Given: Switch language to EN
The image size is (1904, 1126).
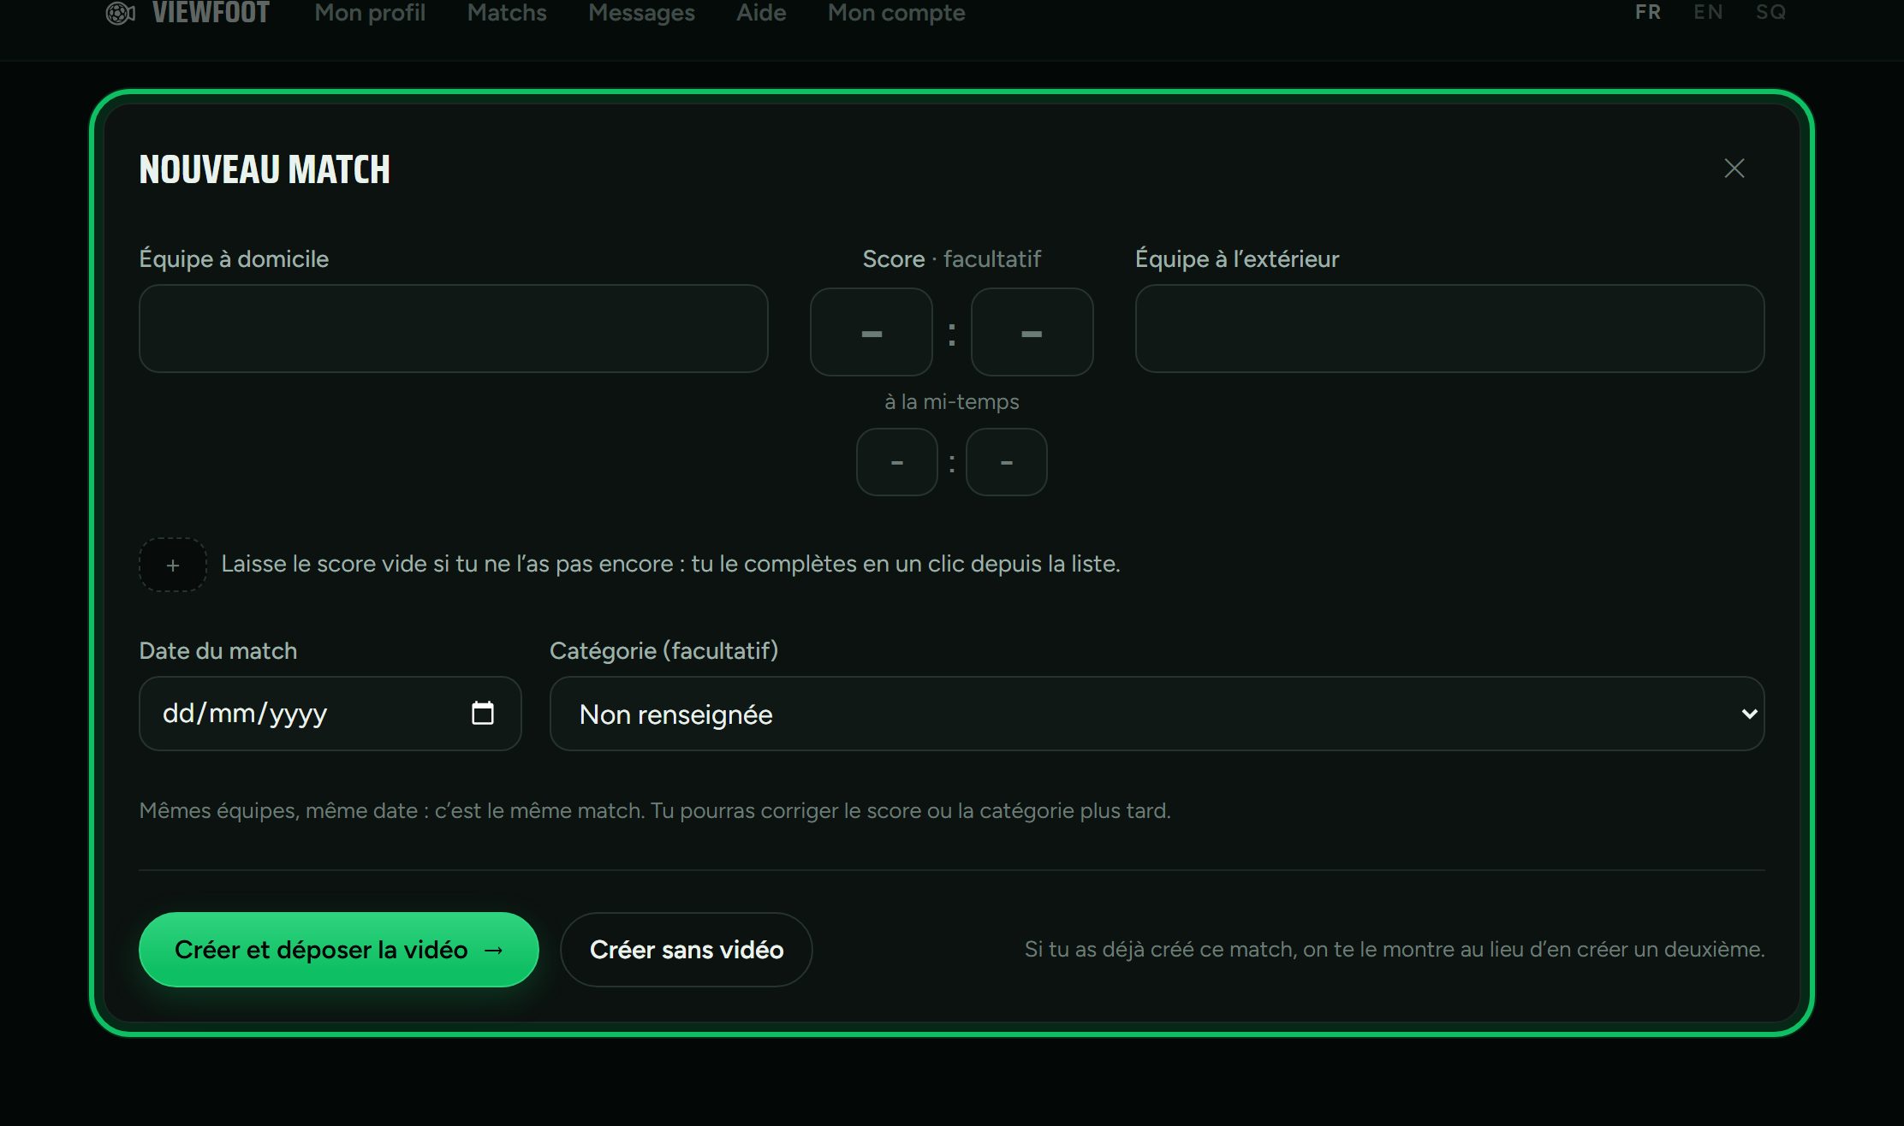Looking at the screenshot, I should 1708,12.
